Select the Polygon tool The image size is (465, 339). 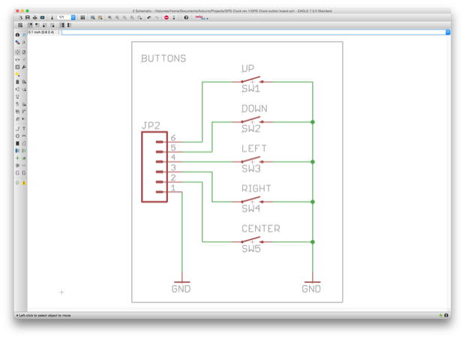[x=24, y=143]
